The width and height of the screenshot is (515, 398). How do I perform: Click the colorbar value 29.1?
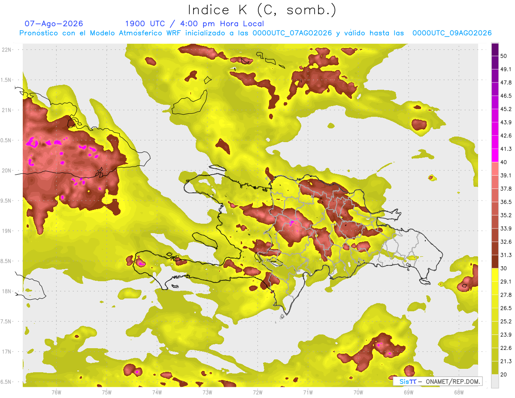(x=506, y=282)
